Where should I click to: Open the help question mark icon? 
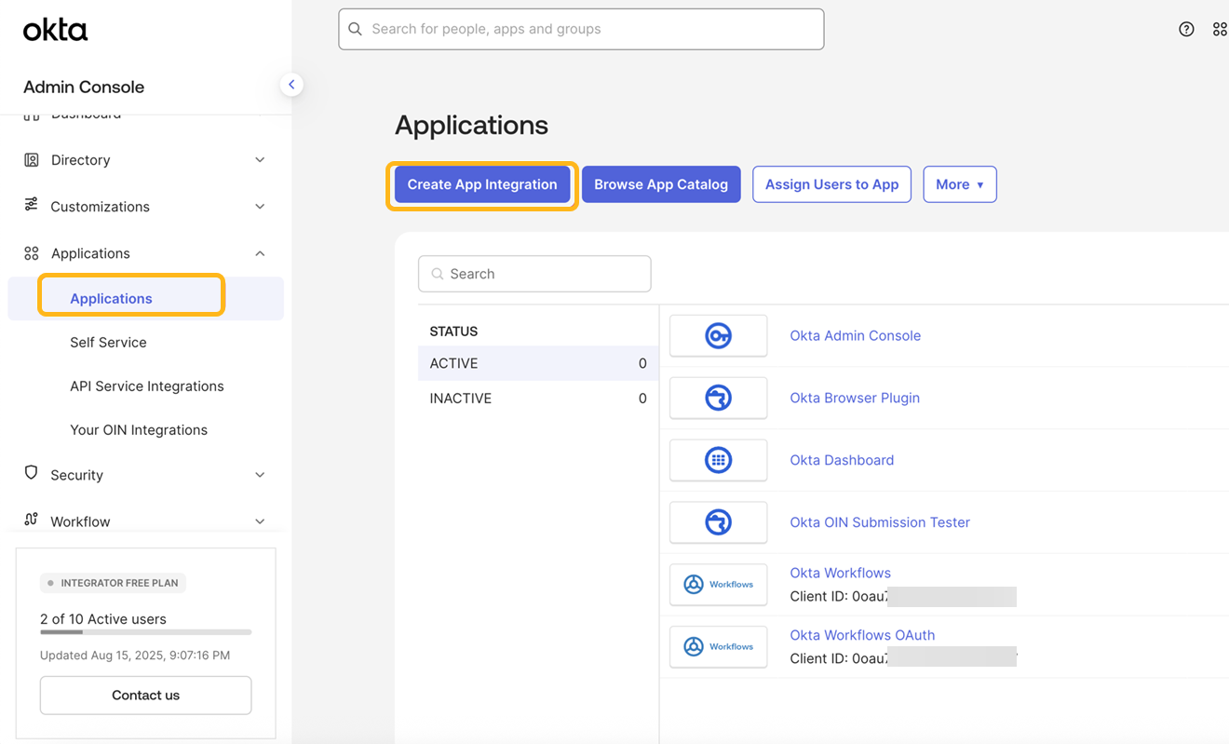coord(1186,29)
